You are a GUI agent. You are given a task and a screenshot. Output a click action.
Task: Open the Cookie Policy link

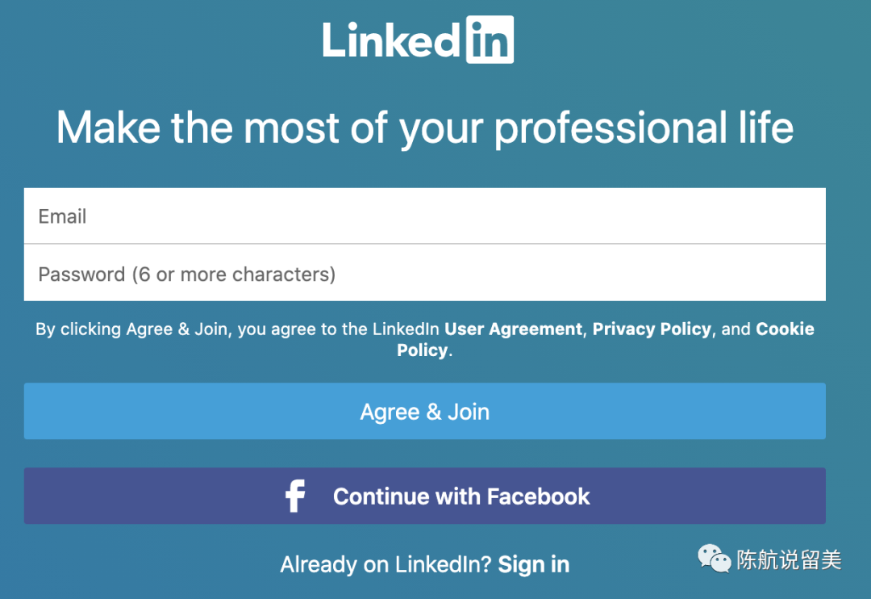(785, 329)
